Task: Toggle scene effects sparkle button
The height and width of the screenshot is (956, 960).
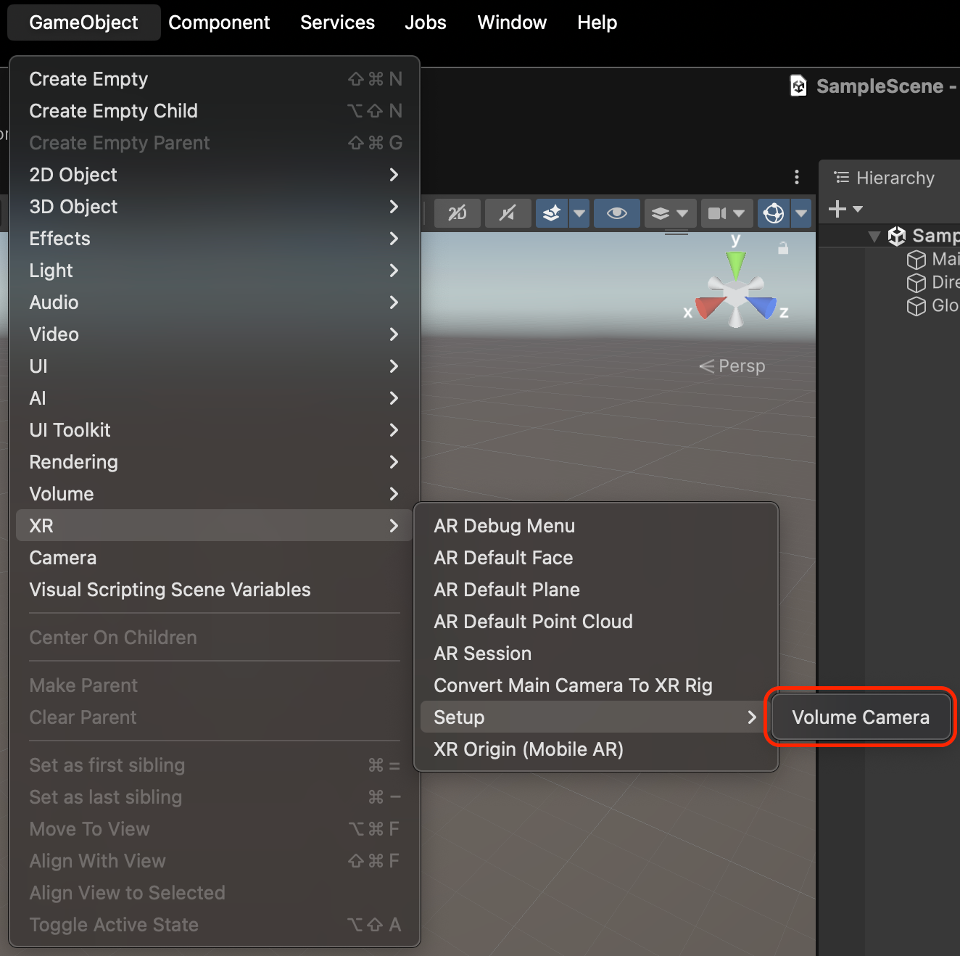Action: click(x=552, y=213)
